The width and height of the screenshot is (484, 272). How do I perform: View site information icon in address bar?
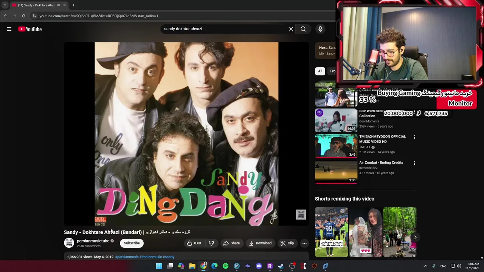point(34,16)
